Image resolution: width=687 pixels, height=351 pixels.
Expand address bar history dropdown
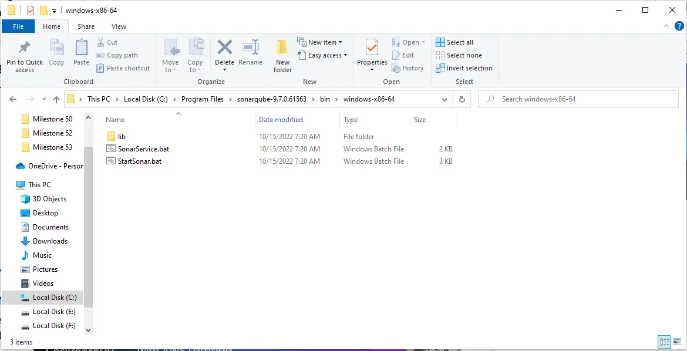(x=444, y=99)
